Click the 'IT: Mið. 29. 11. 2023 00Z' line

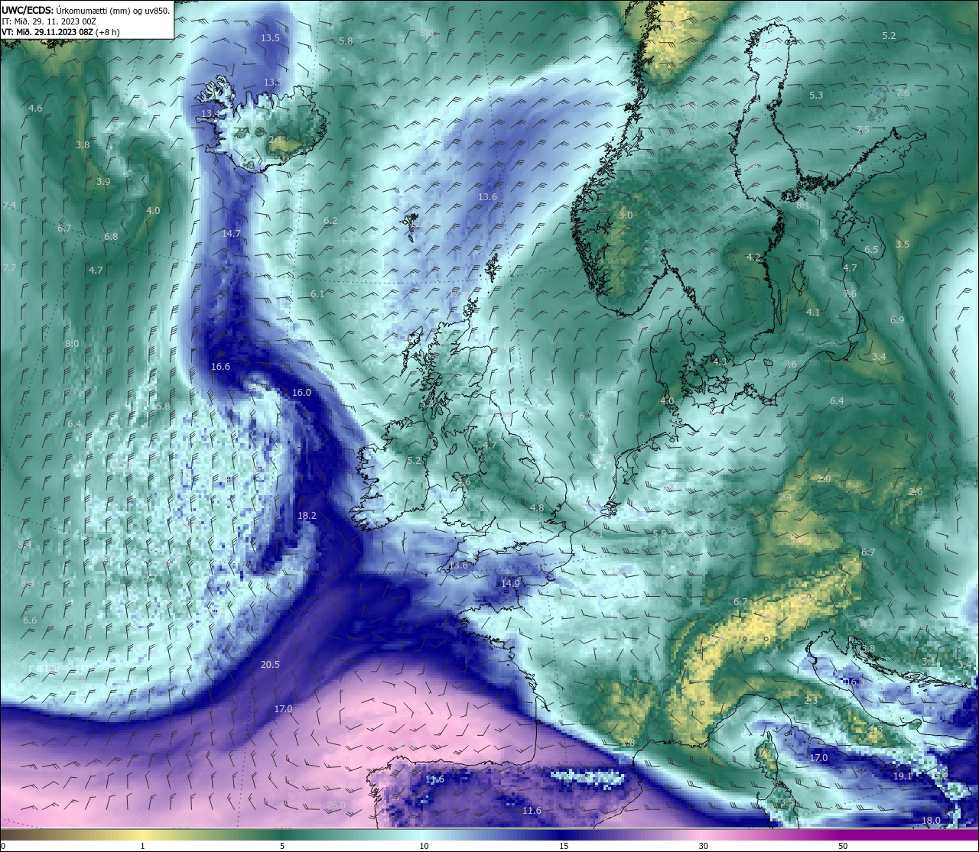49,21
